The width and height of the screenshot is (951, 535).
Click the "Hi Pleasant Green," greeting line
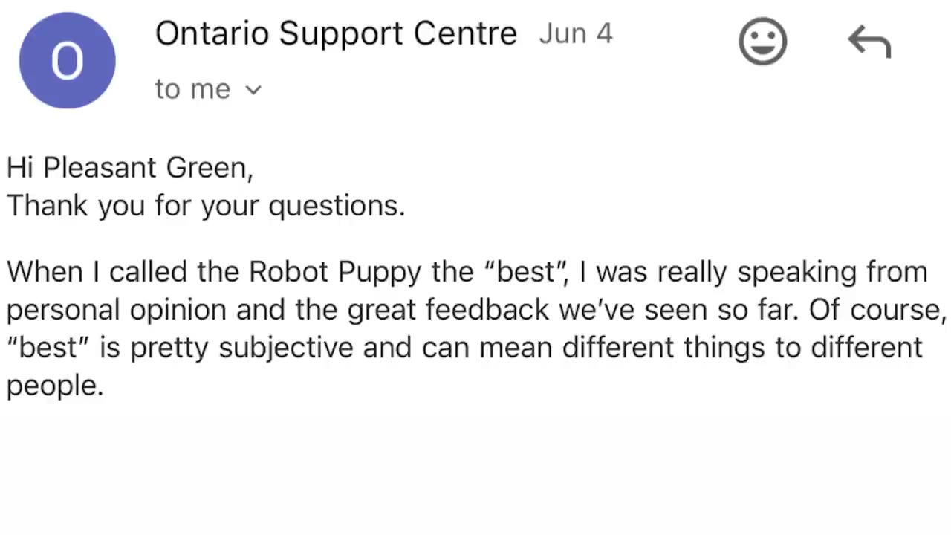coord(130,168)
